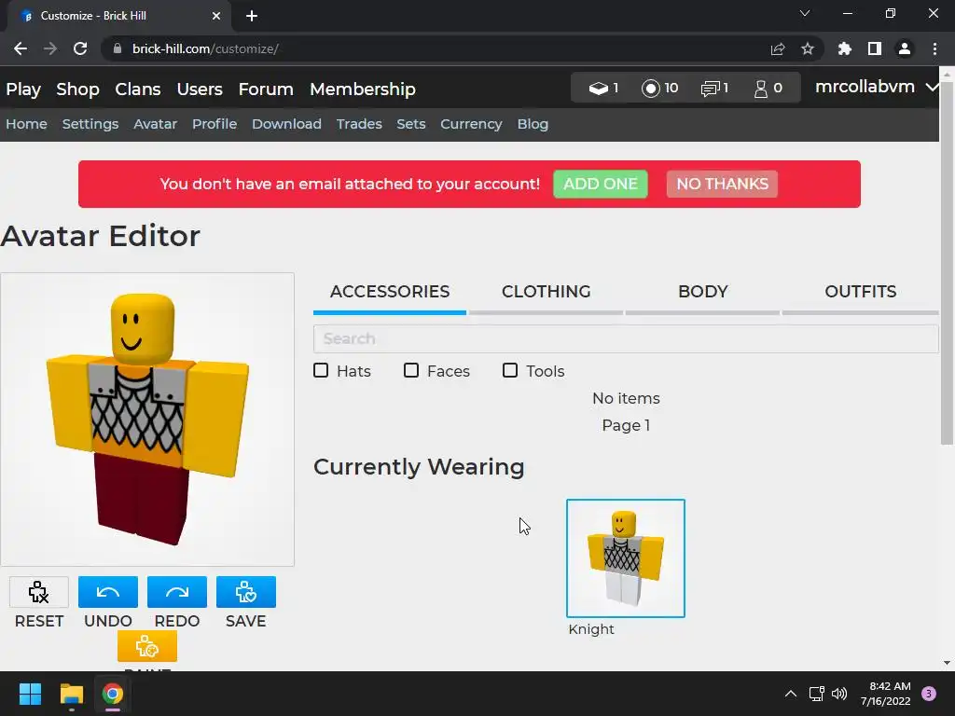
Task: Click the Redo arrow button
Action: 176,592
